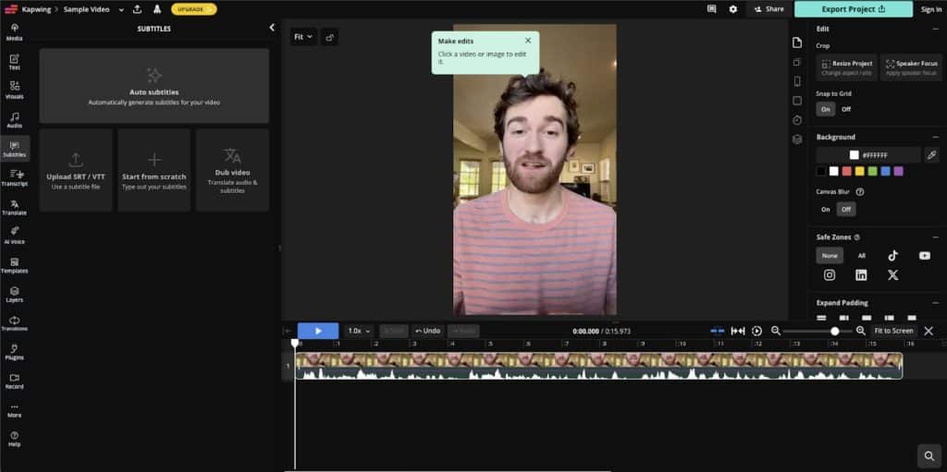Turn Snap to Grid On
The image size is (947, 472).
click(826, 109)
